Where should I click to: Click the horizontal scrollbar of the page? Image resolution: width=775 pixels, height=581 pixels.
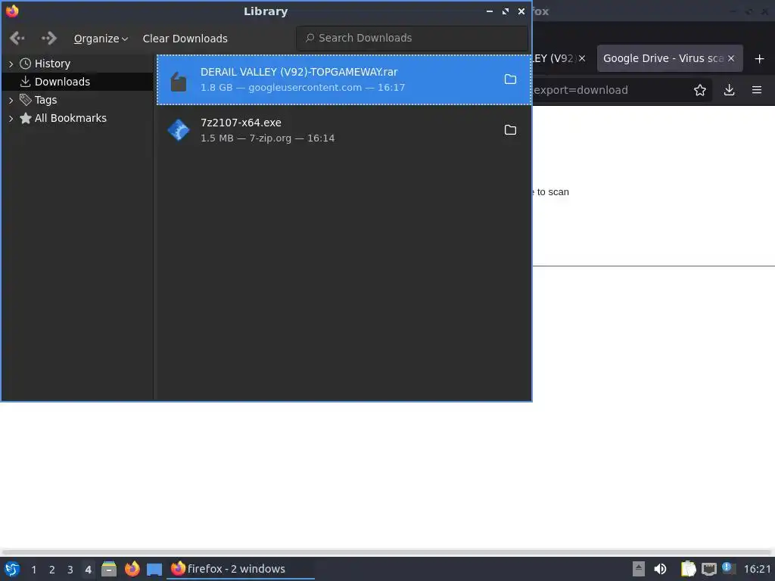(387, 551)
